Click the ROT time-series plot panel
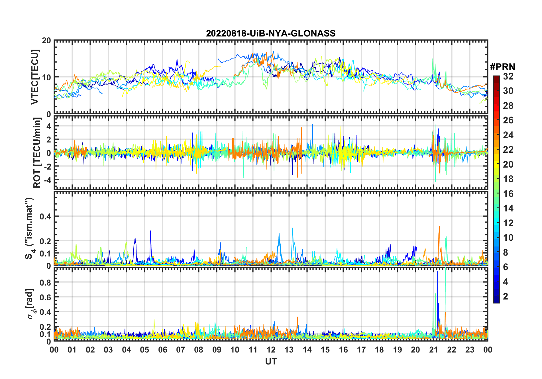The image size is (542, 379). coord(271,152)
